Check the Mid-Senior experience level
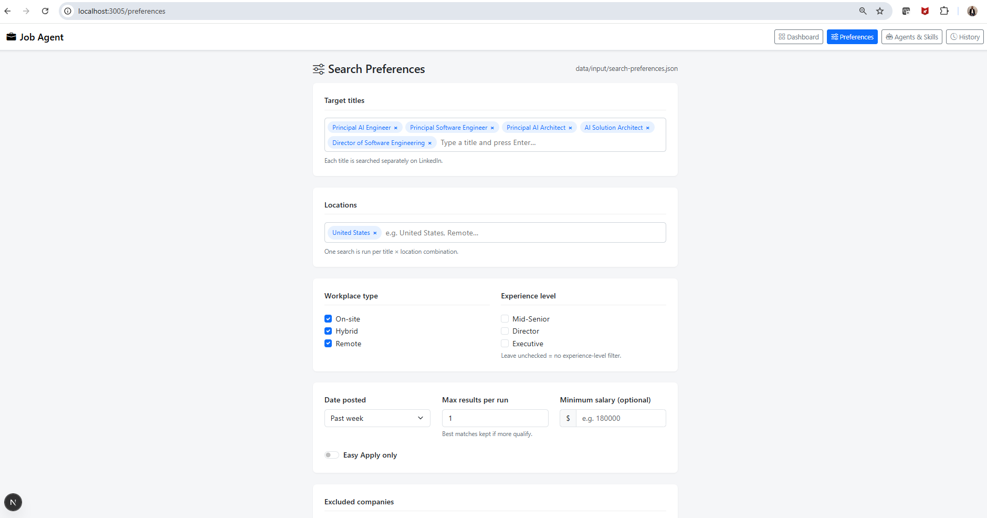Image resolution: width=987 pixels, height=518 pixels. click(x=505, y=319)
